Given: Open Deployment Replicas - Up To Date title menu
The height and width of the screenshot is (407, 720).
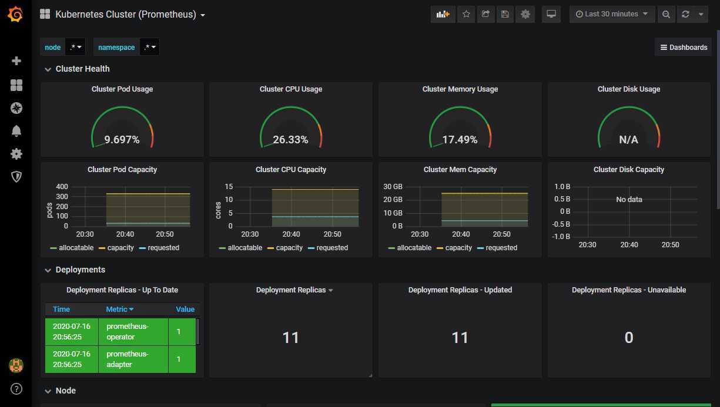Looking at the screenshot, I should [122, 290].
